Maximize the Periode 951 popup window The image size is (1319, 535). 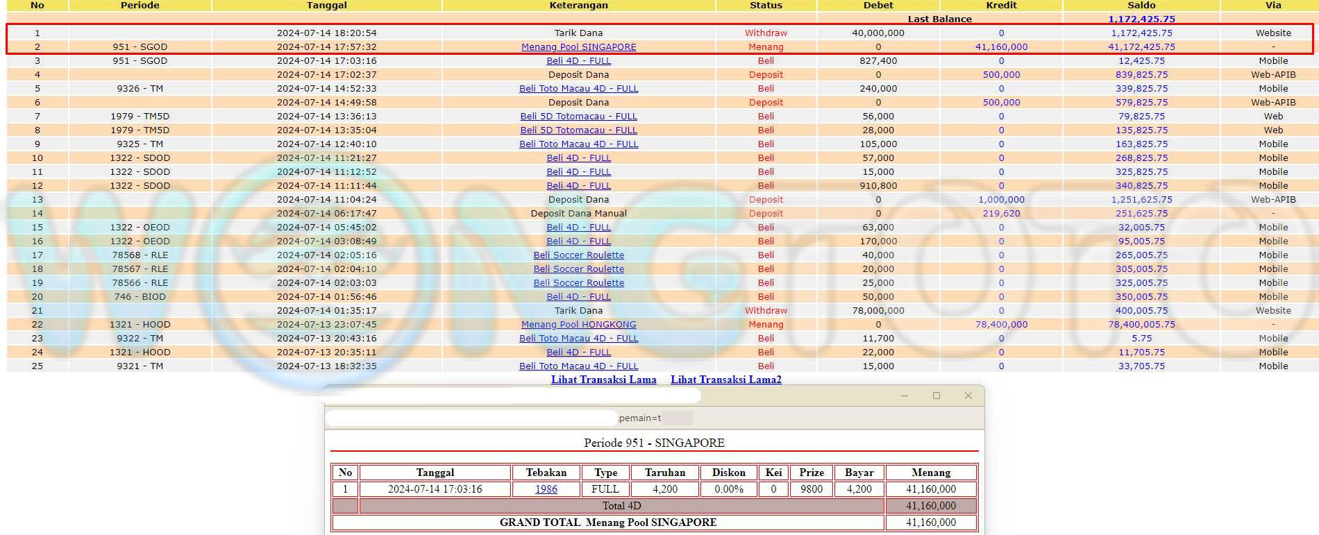pos(936,396)
